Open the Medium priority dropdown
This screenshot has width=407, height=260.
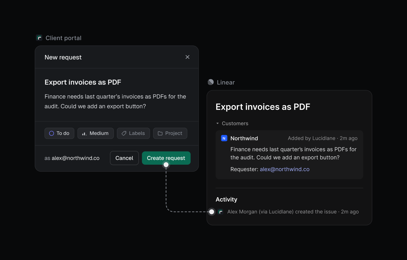point(96,133)
